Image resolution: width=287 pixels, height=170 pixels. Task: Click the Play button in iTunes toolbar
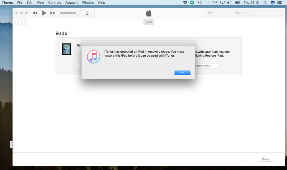(44, 13)
